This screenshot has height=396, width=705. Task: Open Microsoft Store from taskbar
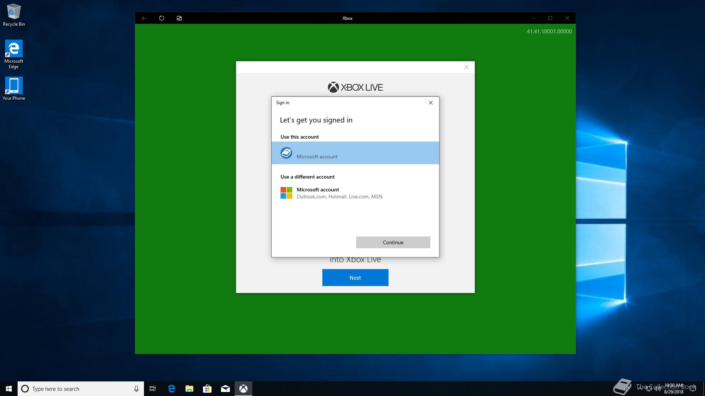(207, 389)
